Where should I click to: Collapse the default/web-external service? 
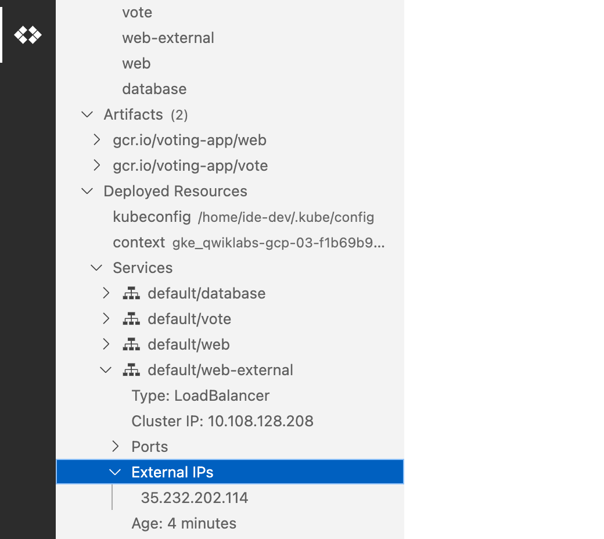(x=106, y=370)
